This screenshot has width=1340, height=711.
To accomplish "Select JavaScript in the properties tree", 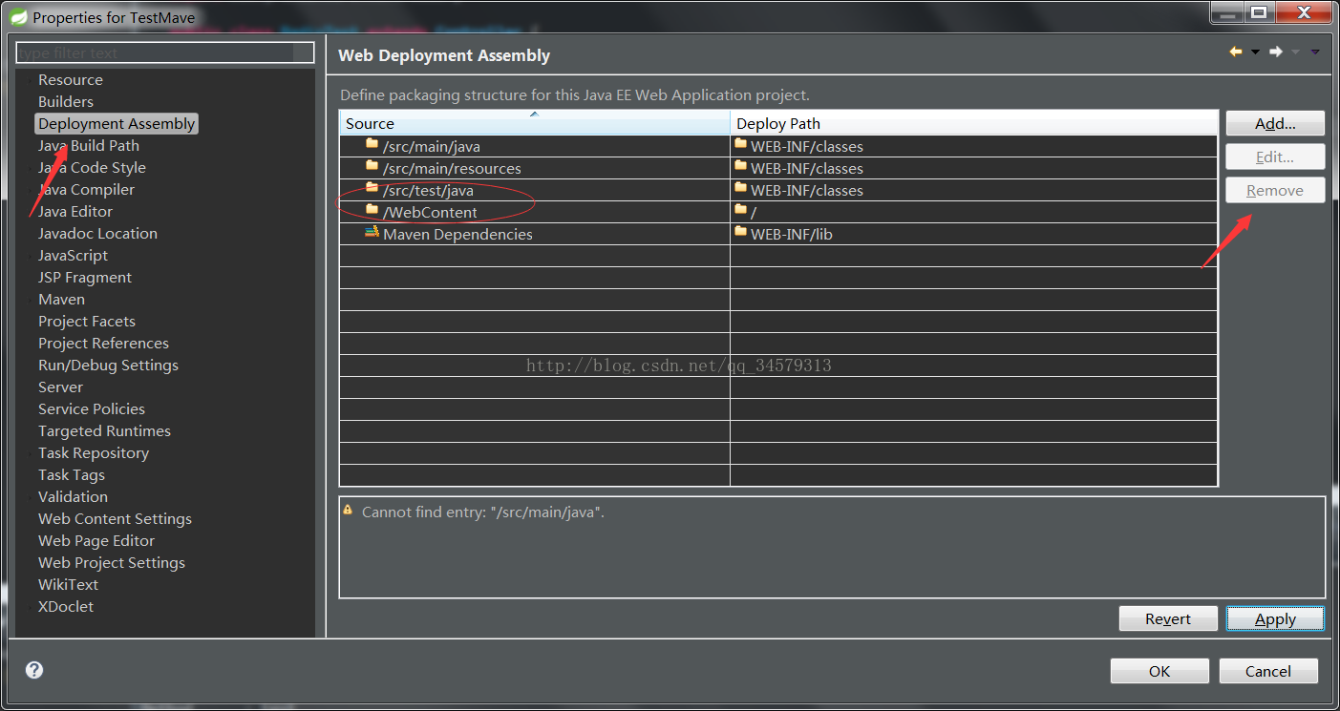I will (73, 256).
